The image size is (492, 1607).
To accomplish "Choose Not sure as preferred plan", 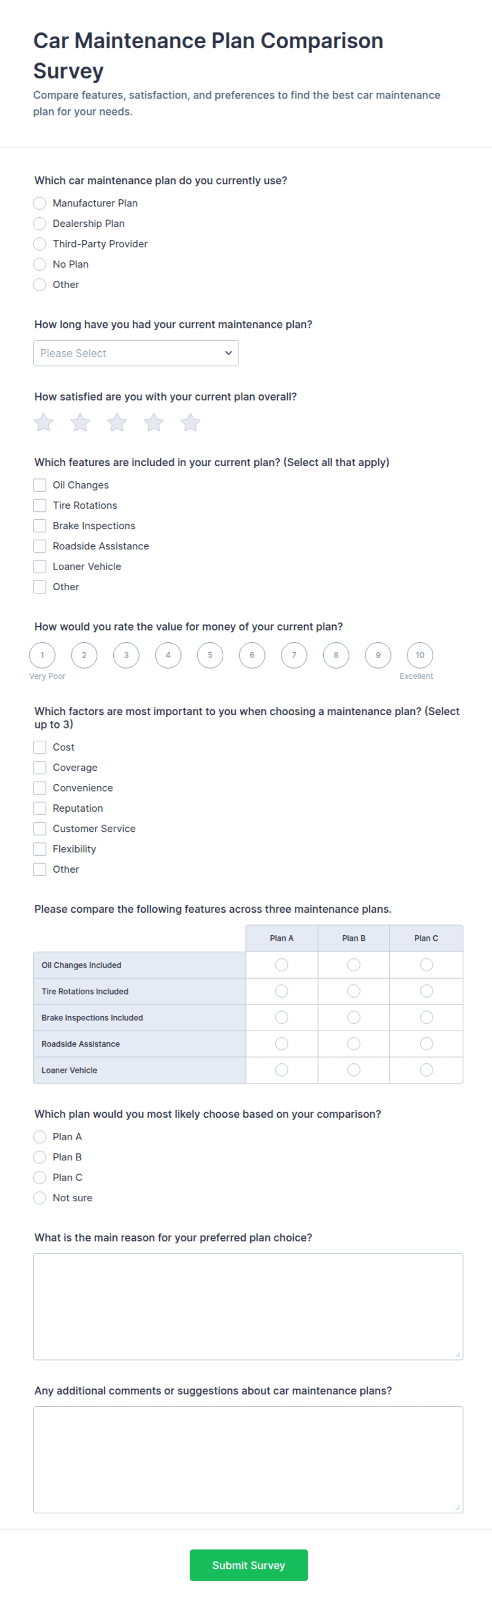I will tap(40, 1198).
